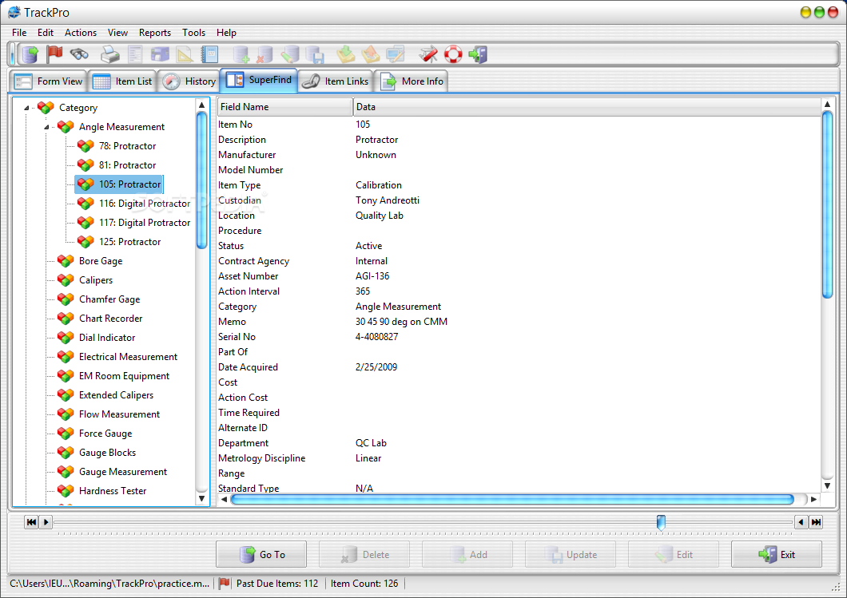Click the Add button
Image resolution: width=847 pixels, height=598 pixels.
[467, 554]
